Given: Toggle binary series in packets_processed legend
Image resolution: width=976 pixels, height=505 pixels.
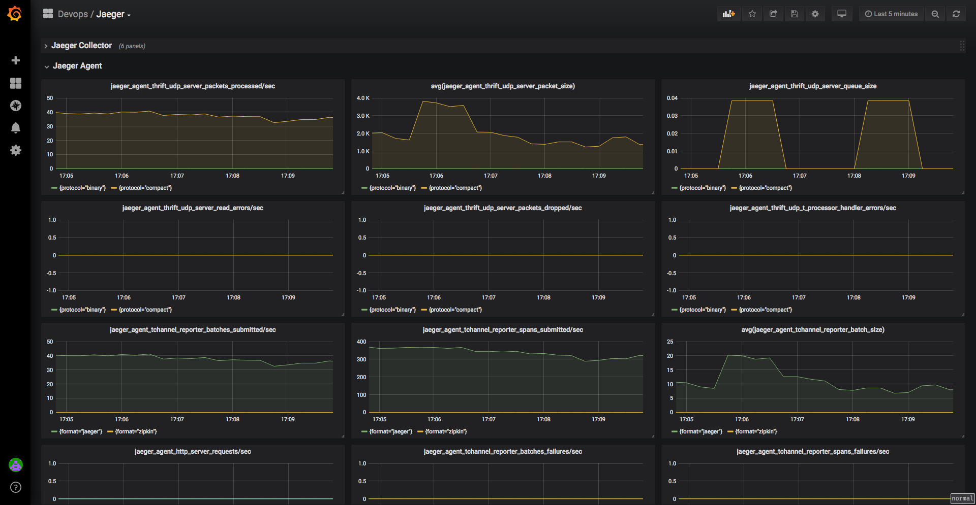Looking at the screenshot, I should pyautogui.click(x=82, y=188).
